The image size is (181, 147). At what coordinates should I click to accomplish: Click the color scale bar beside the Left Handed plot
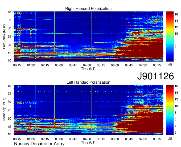tap(170, 110)
